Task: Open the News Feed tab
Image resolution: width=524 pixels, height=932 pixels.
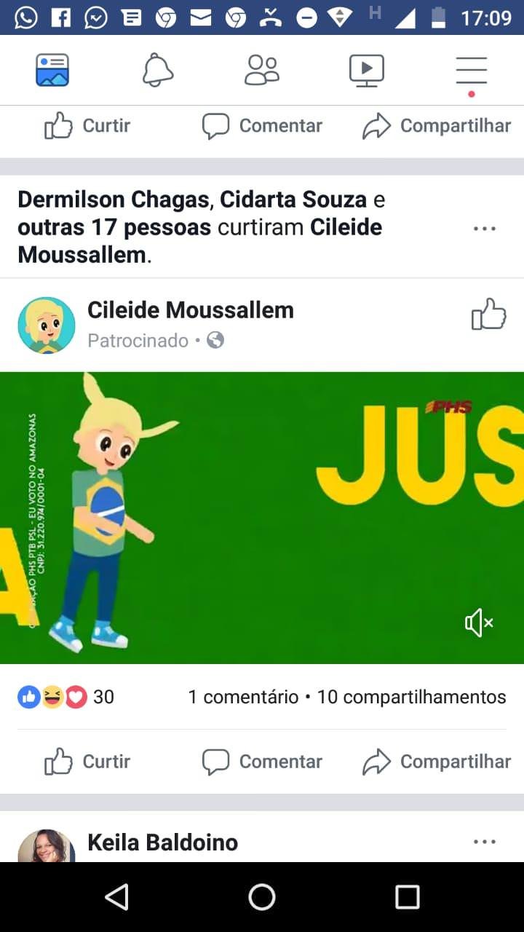Action: click(x=52, y=70)
